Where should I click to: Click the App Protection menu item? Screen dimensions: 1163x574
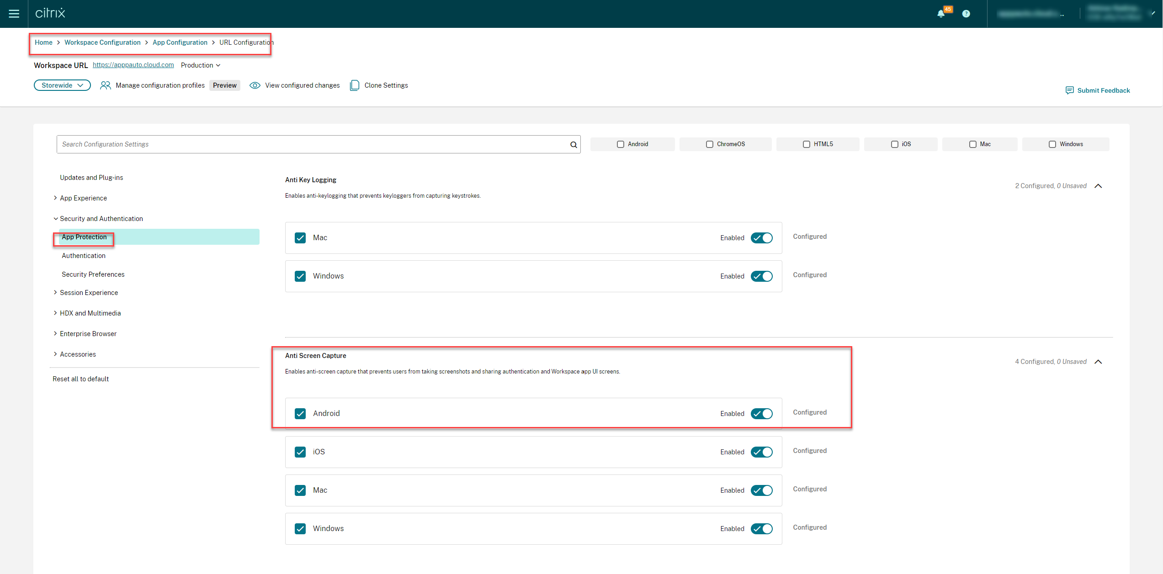[83, 237]
